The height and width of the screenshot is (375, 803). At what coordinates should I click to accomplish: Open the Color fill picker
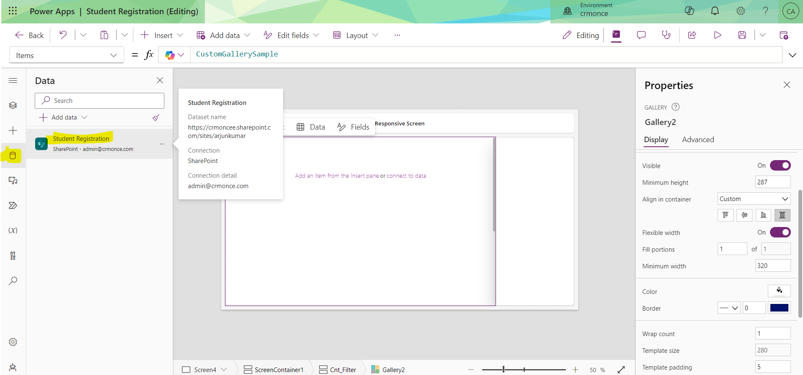tap(779, 291)
